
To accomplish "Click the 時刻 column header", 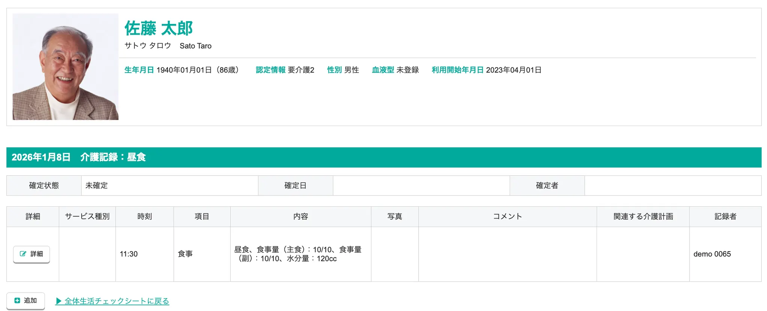I will tap(145, 216).
